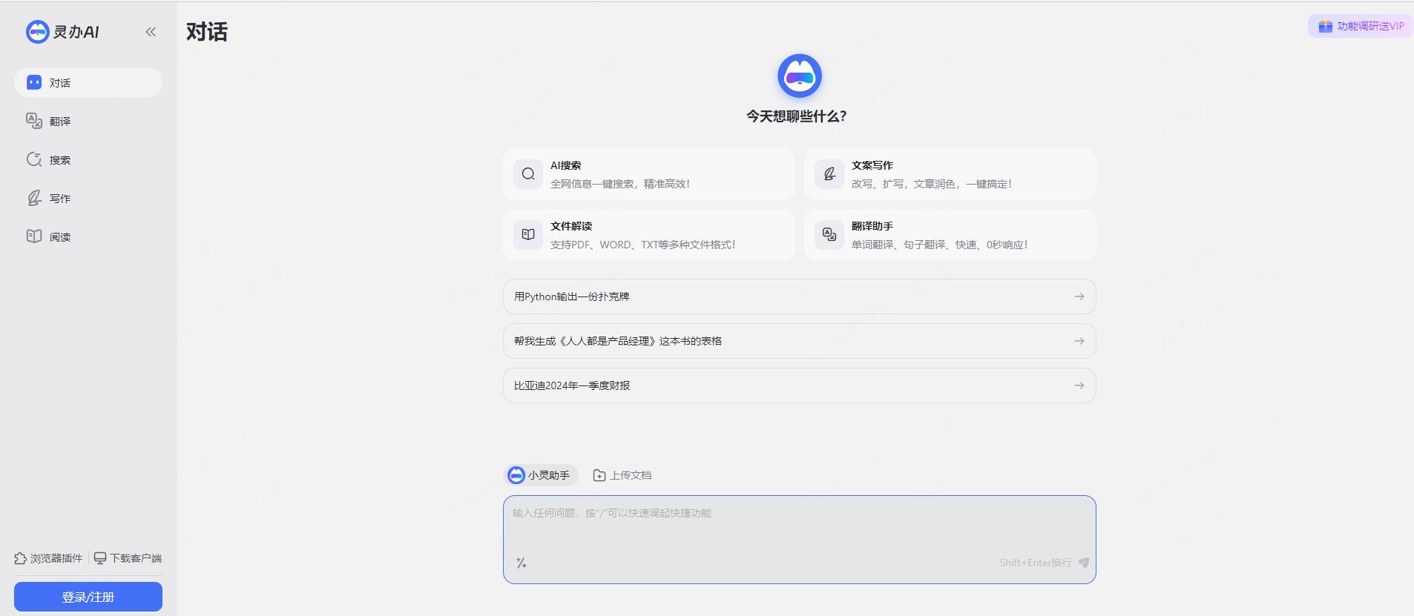Select the 小灵助手 tab

541,475
